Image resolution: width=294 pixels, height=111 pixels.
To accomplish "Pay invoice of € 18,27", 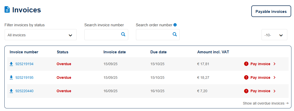I will [260, 78].
